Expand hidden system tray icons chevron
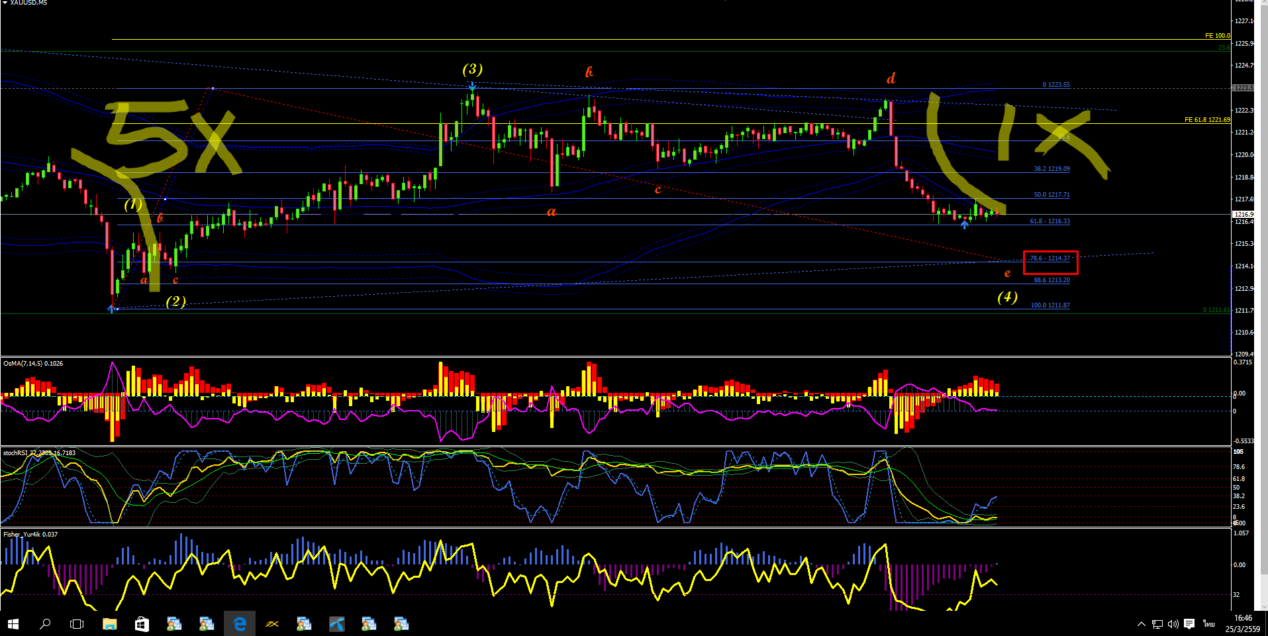1268x636 pixels. [1141, 624]
